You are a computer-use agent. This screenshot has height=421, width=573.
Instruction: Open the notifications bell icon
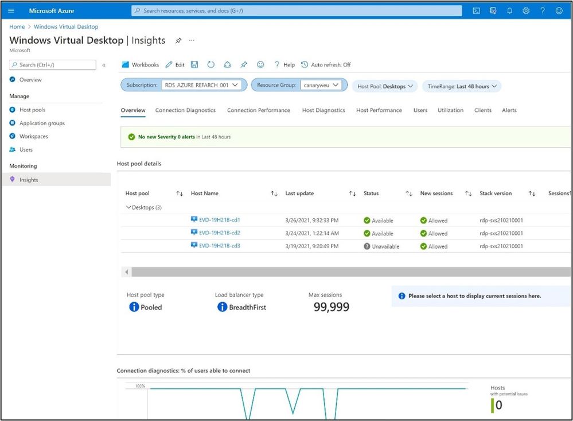[509, 10]
